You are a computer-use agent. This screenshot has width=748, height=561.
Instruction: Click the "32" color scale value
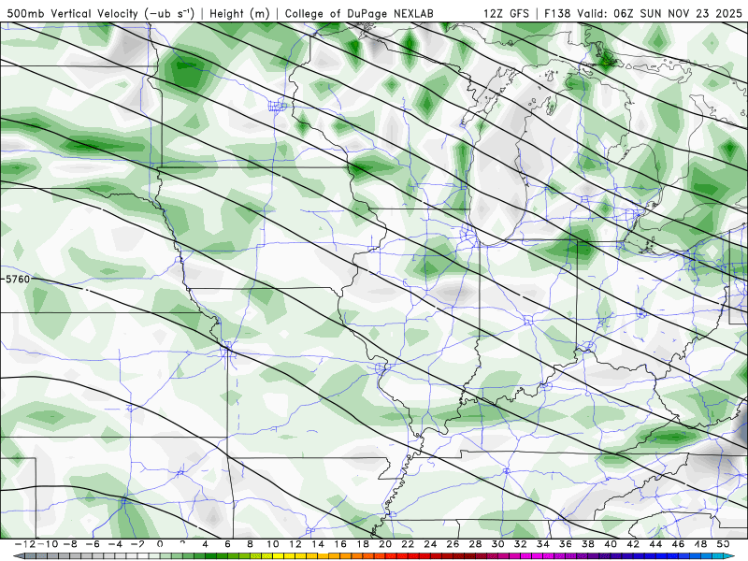click(x=521, y=544)
